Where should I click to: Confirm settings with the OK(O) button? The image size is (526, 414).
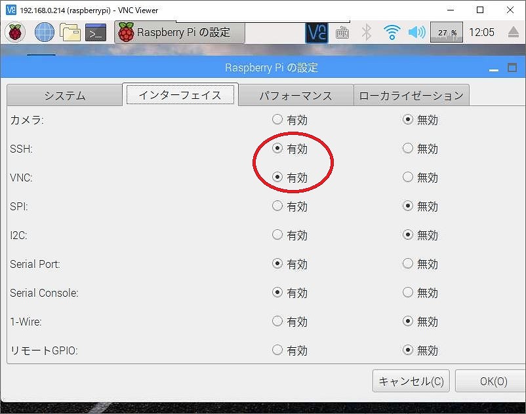point(491,381)
